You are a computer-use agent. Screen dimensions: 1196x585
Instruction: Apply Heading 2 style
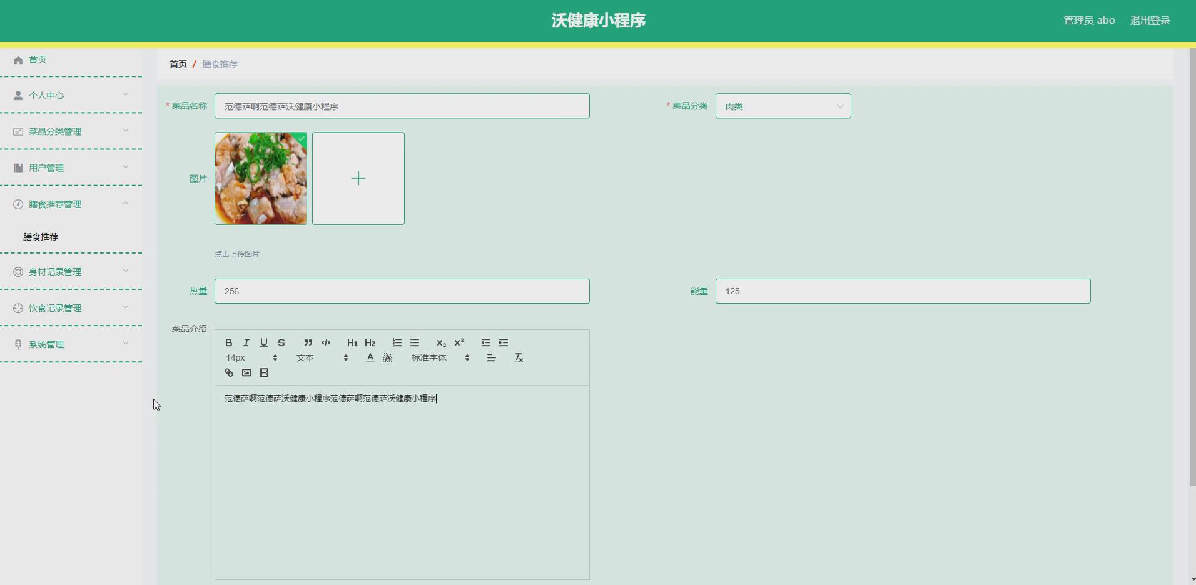[370, 342]
